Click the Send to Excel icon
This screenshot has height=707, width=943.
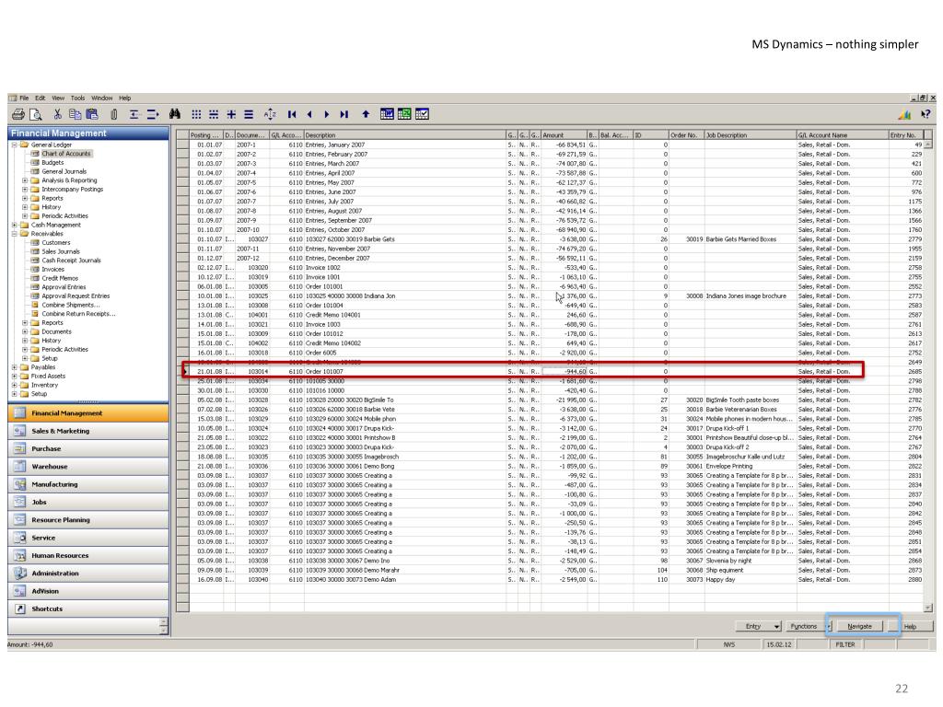click(x=405, y=114)
